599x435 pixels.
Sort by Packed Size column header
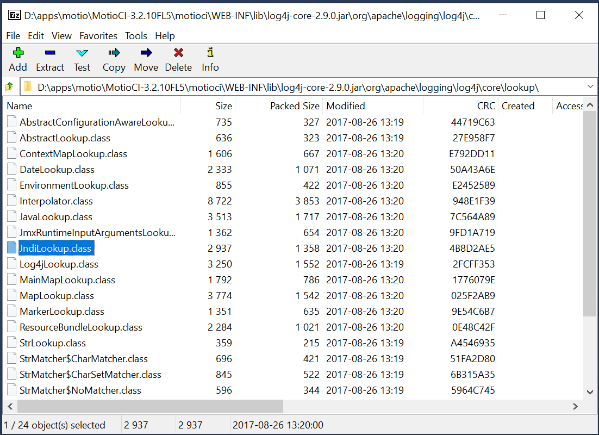click(279, 106)
